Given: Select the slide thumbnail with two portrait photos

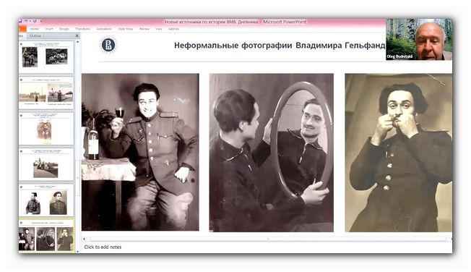Looking at the screenshot, I should point(46,200).
